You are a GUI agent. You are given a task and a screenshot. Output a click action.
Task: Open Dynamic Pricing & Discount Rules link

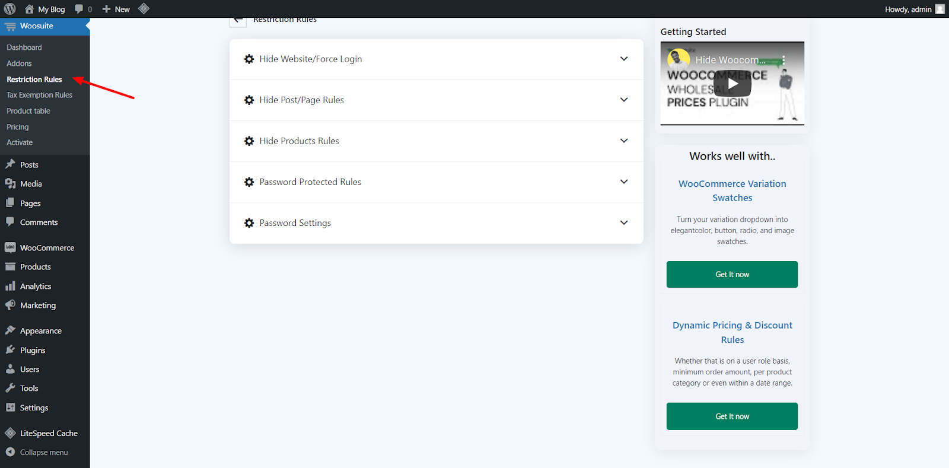732,332
